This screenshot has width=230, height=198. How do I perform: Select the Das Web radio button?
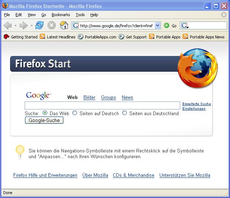tap(45, 113)
